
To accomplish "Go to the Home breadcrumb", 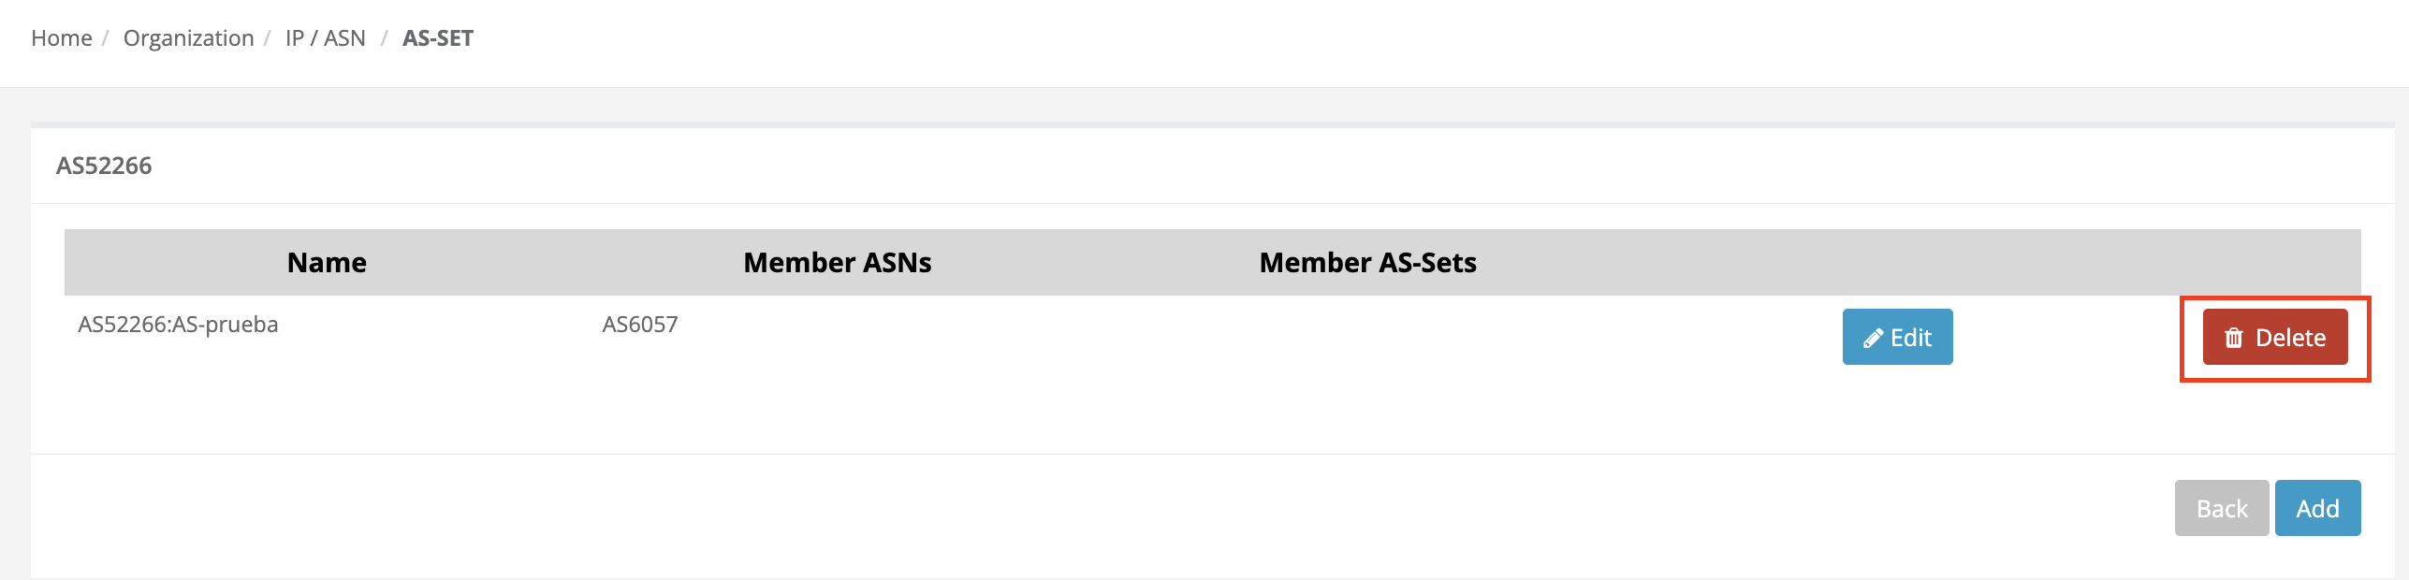I will (x=62, y=38).
